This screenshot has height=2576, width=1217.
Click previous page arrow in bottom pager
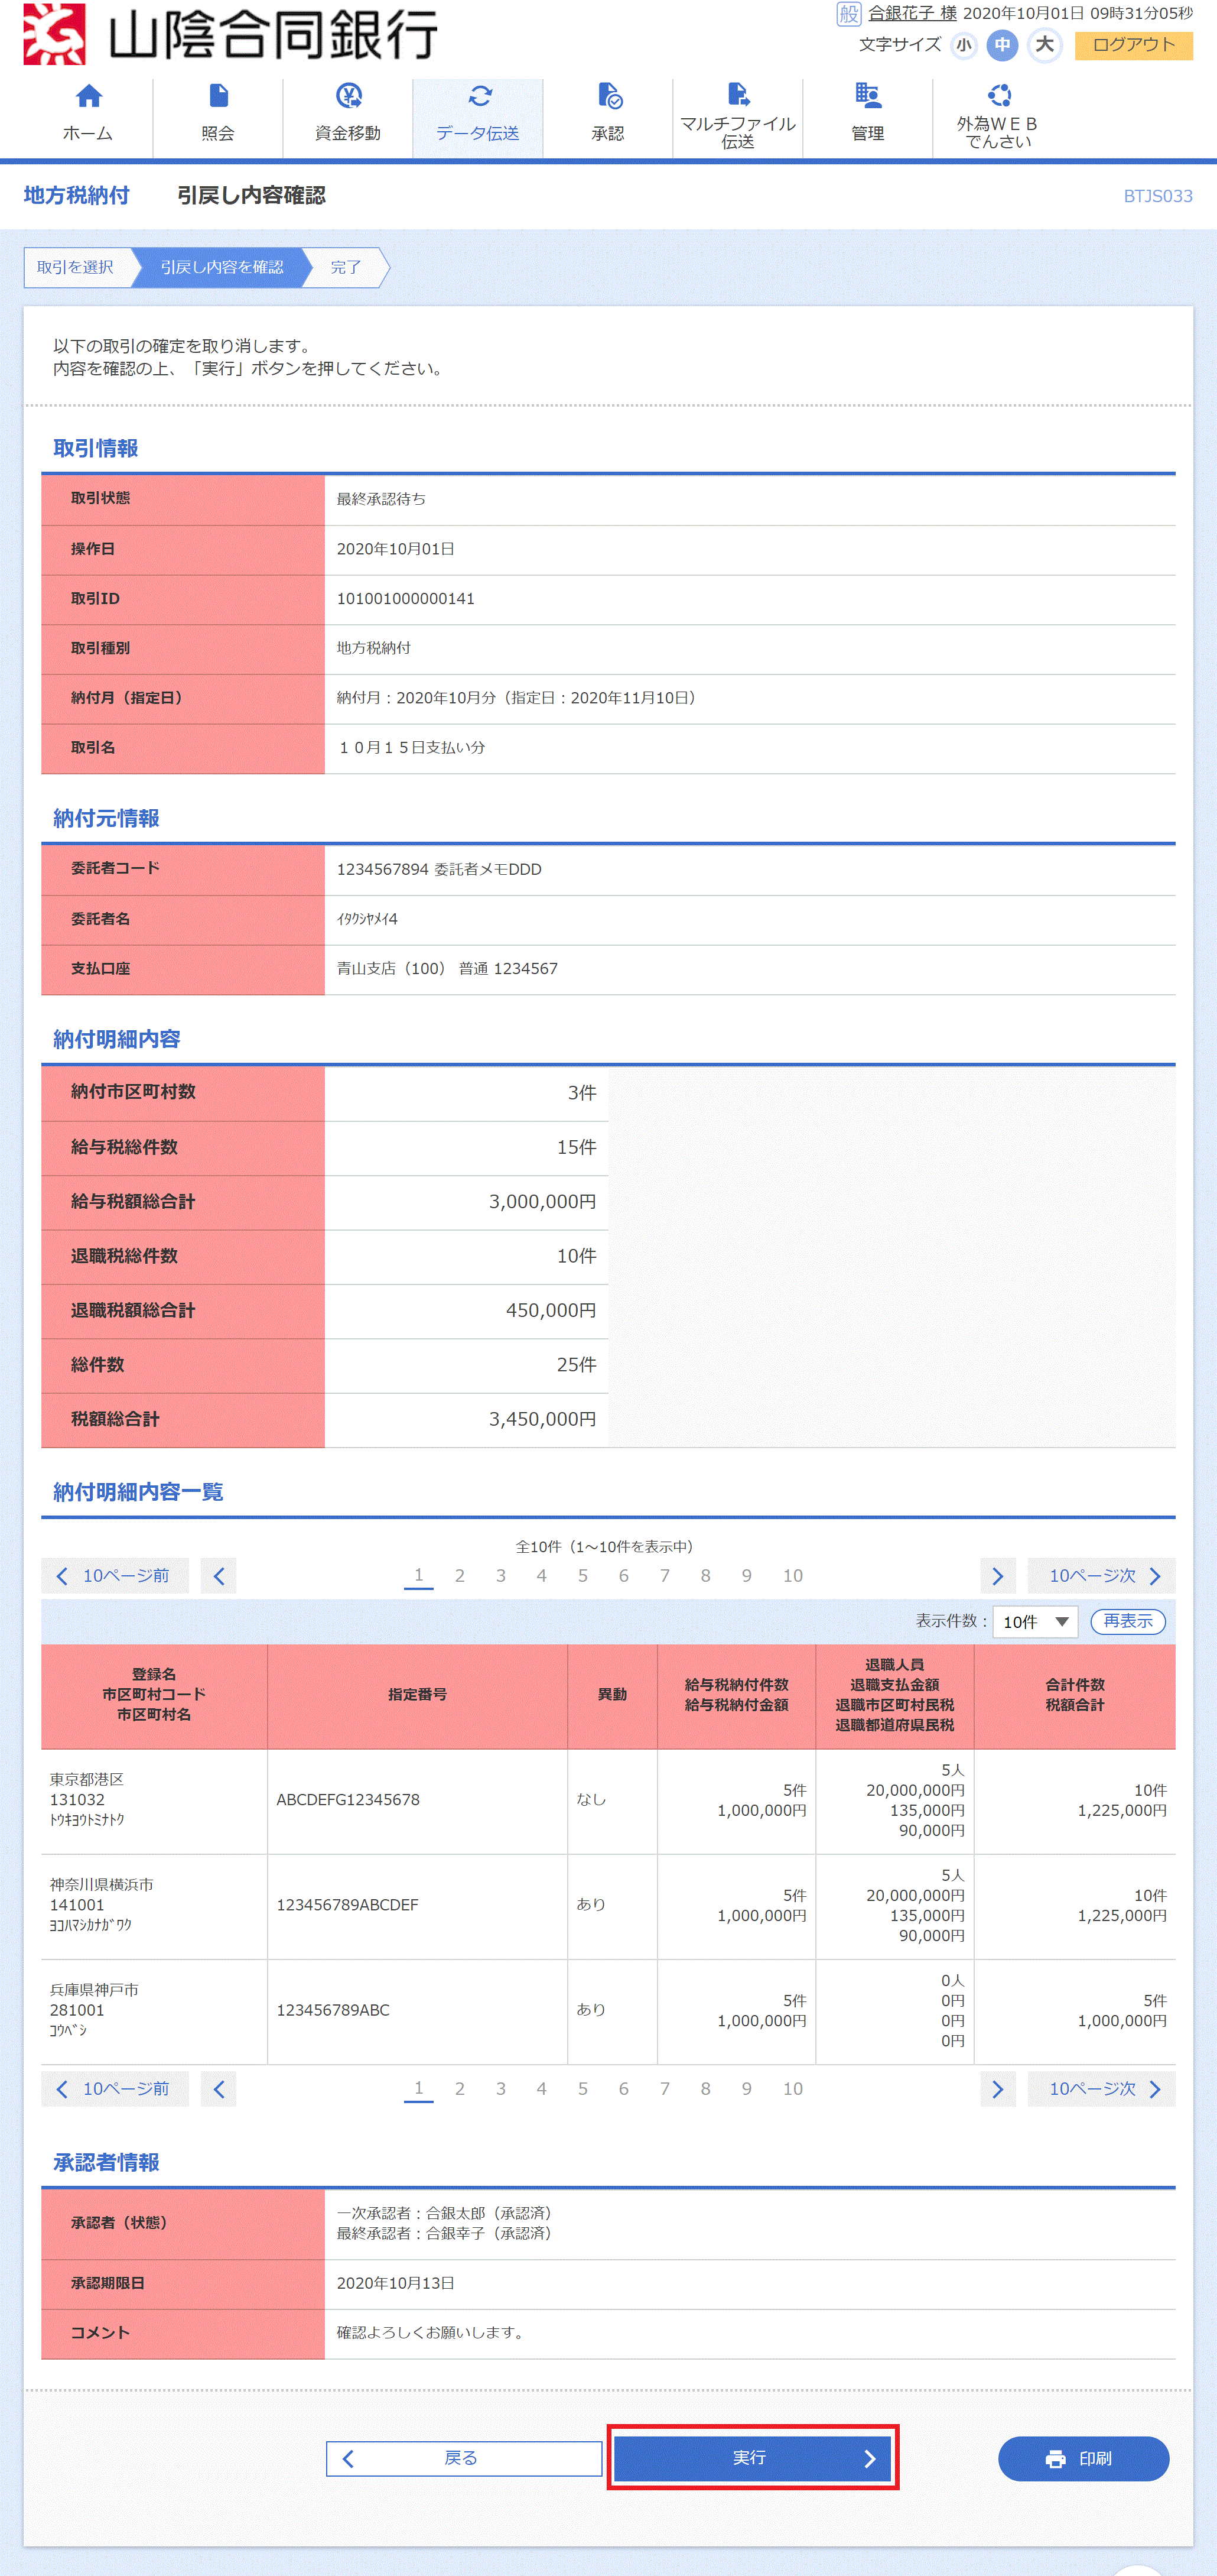click(x=219, y=2089)
